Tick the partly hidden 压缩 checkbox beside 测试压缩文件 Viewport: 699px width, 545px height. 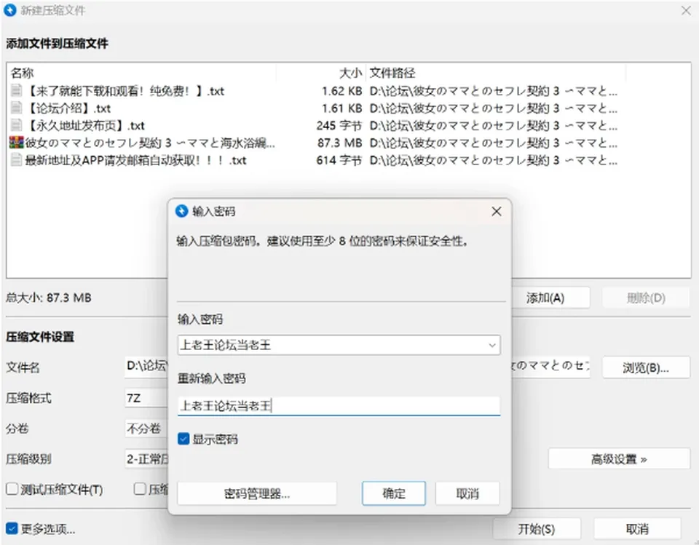click(x=140, y=489)
